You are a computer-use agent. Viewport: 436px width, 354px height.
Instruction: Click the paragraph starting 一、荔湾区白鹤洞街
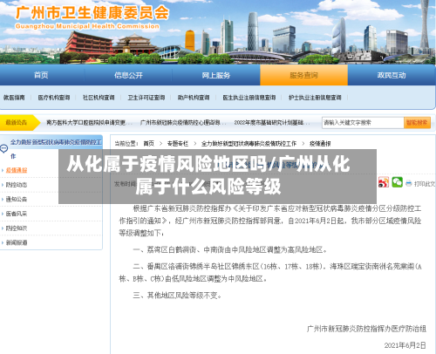click(x=230, y=250)
